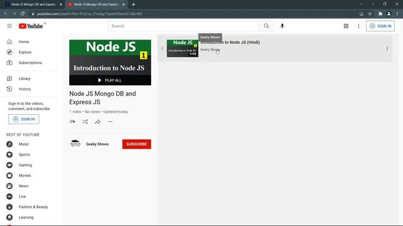Click the Home sidebar icon

coord(9,41)
